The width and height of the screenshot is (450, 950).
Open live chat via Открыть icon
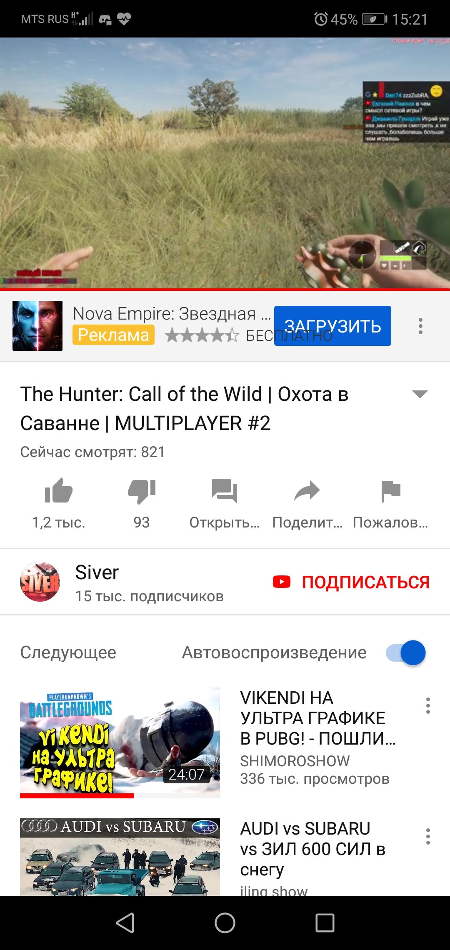[225, 491]
